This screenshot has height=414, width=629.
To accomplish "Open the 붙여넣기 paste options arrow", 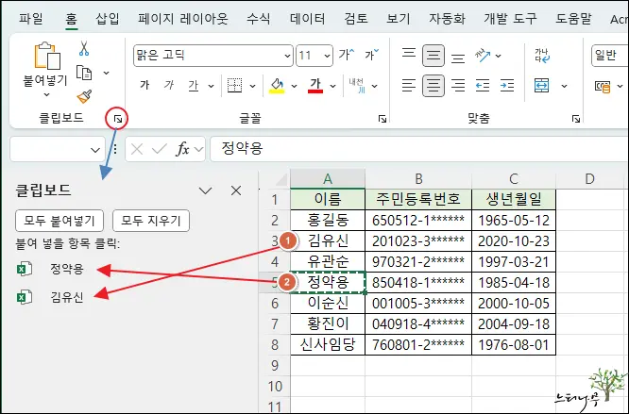I will click(x=46, y=95).
